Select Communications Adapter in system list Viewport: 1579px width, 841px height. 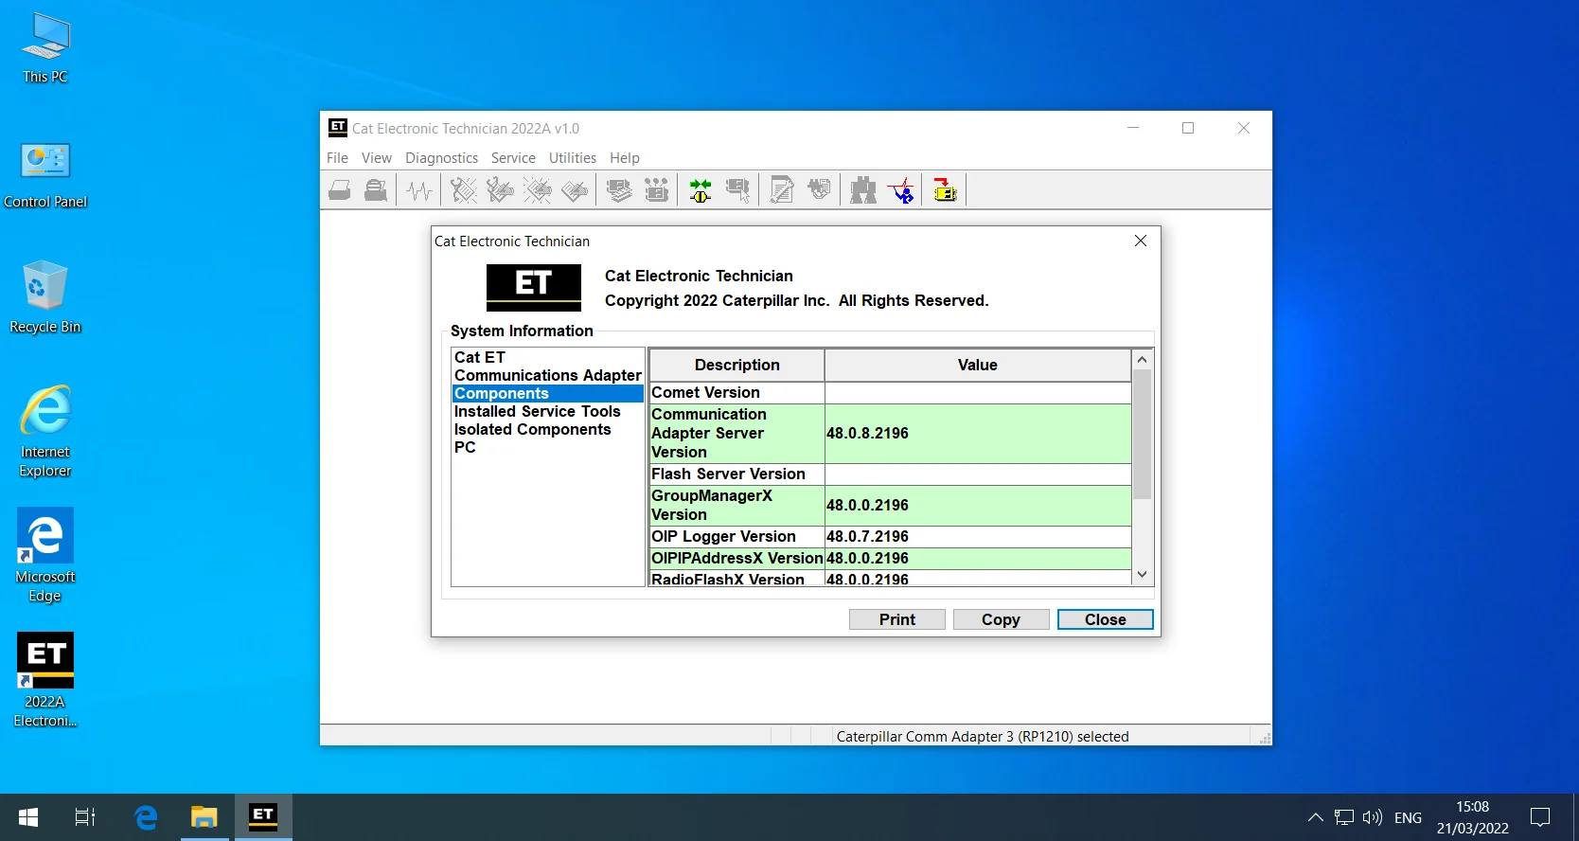[547, 375]
